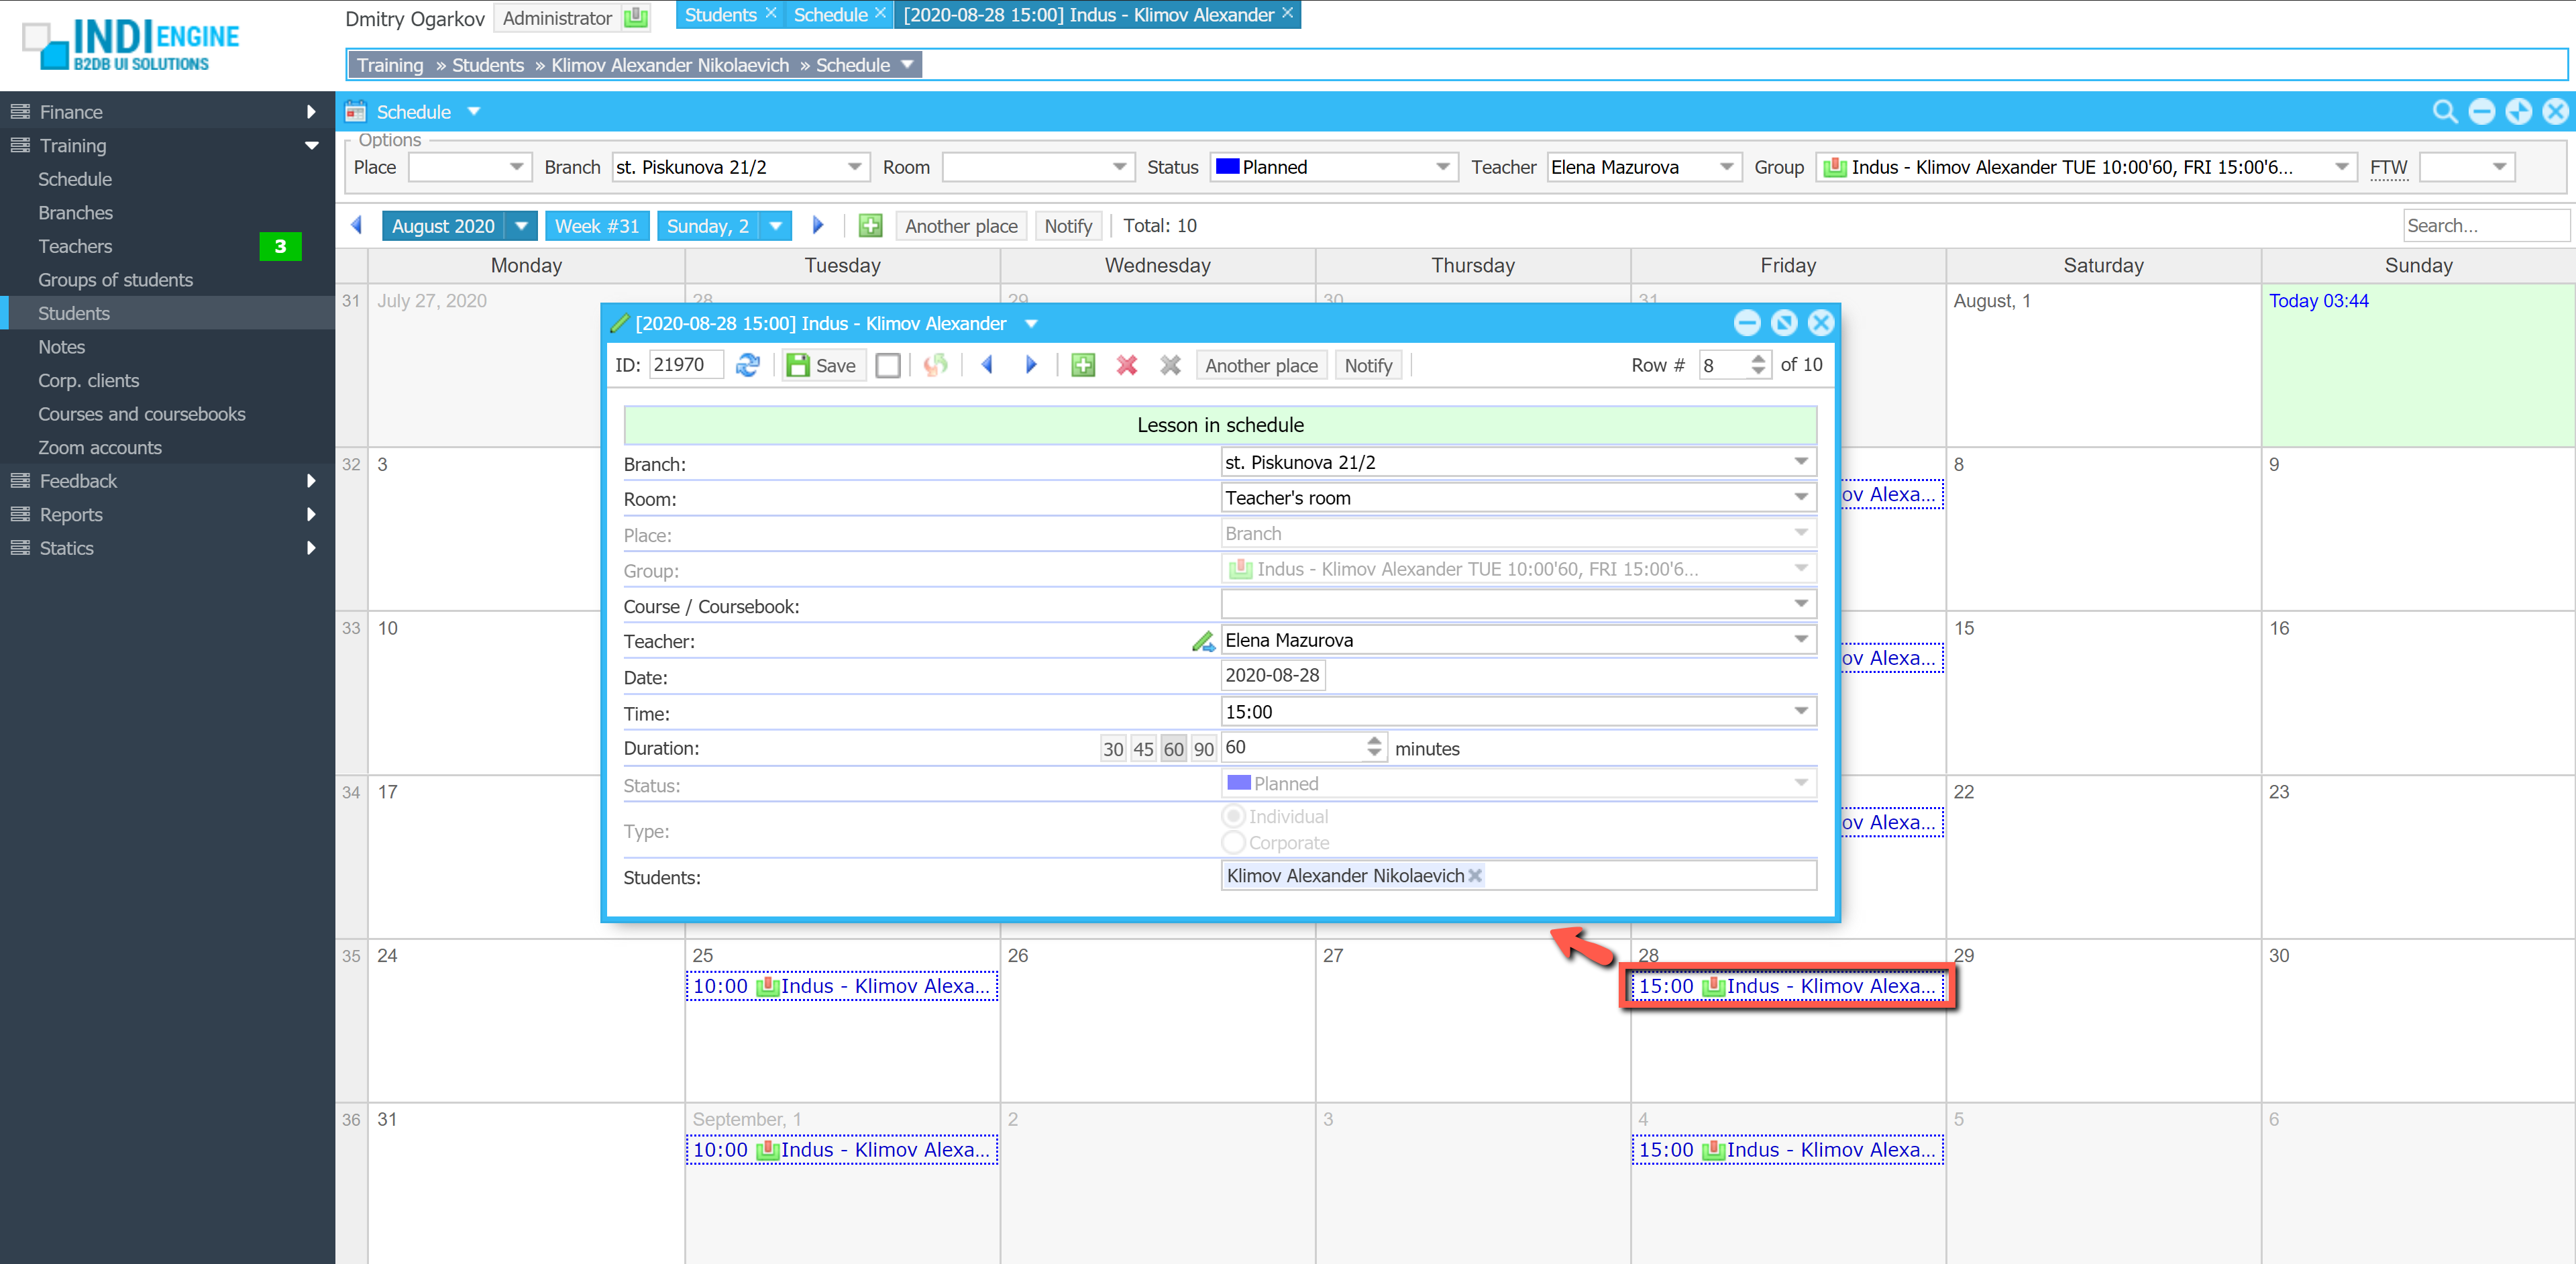Go to previous record with dialog left arrow

coord(986,365)
